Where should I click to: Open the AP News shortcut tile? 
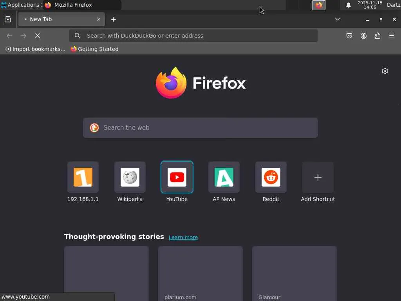(x=224, y=177)
